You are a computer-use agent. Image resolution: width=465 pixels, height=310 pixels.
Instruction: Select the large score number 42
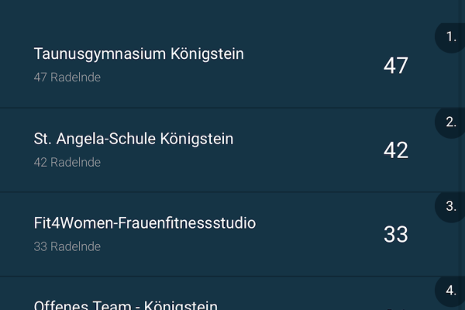click(x=395, y=150)
